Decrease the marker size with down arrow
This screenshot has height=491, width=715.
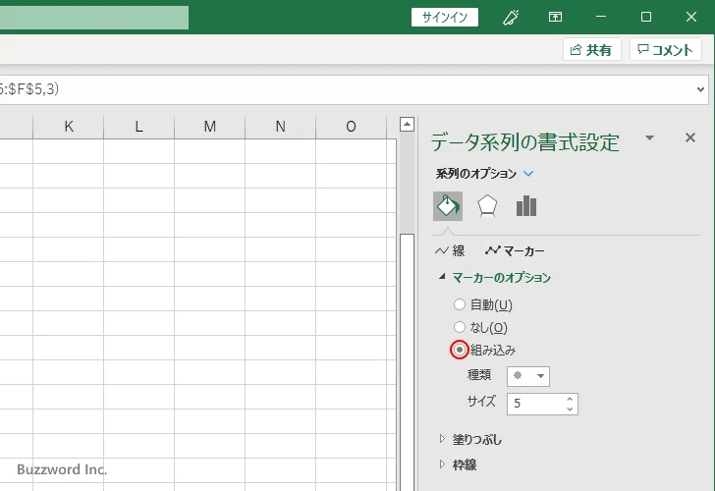[x=570, y=409]
